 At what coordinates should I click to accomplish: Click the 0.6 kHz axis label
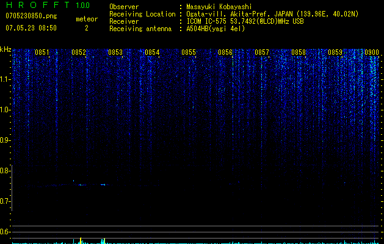[5, 232]
